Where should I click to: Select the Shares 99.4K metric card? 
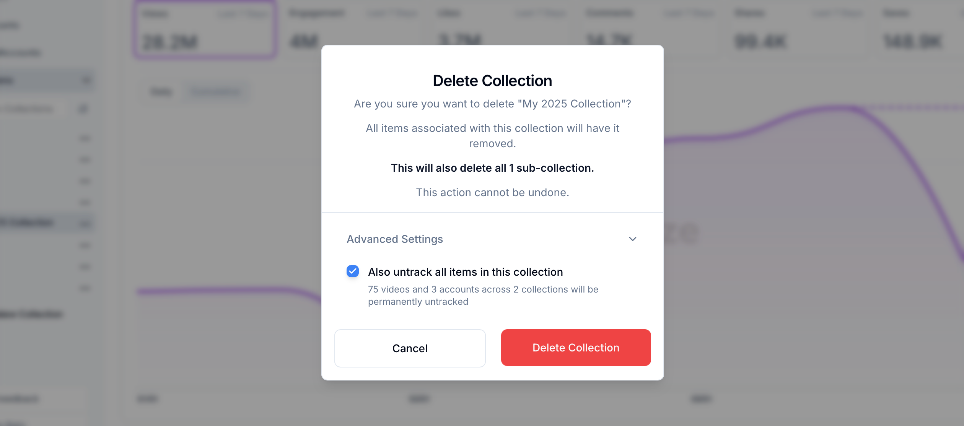pyautogui.click(x=799, y=30)
